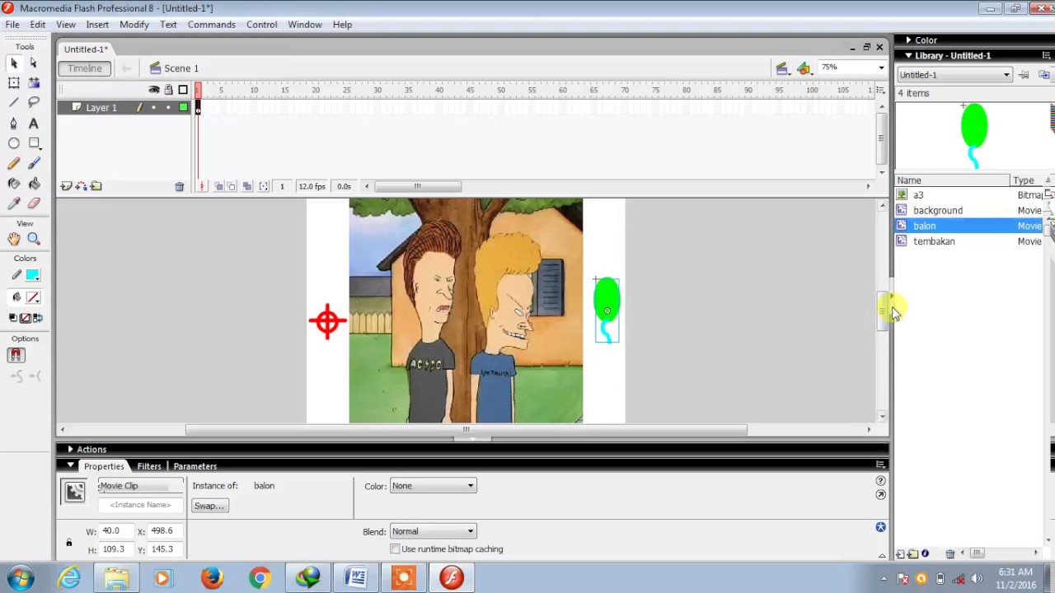Screen dimensions: 1055x593
Task: Select the Oval tool
Action: pos(14,143)
